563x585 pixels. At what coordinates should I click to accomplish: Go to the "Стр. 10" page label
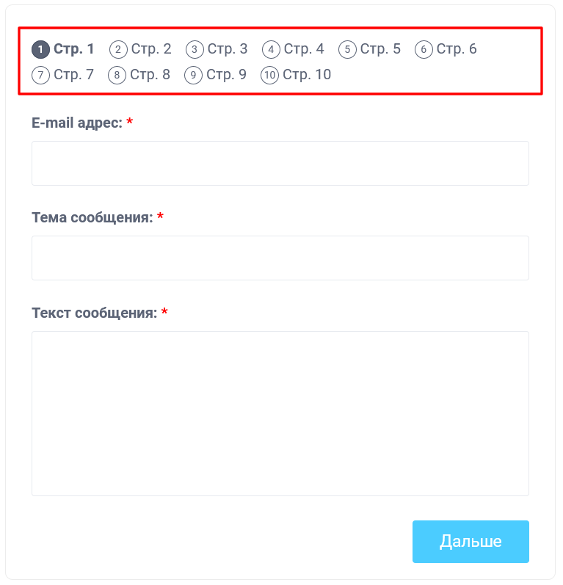tap(307, 75)
